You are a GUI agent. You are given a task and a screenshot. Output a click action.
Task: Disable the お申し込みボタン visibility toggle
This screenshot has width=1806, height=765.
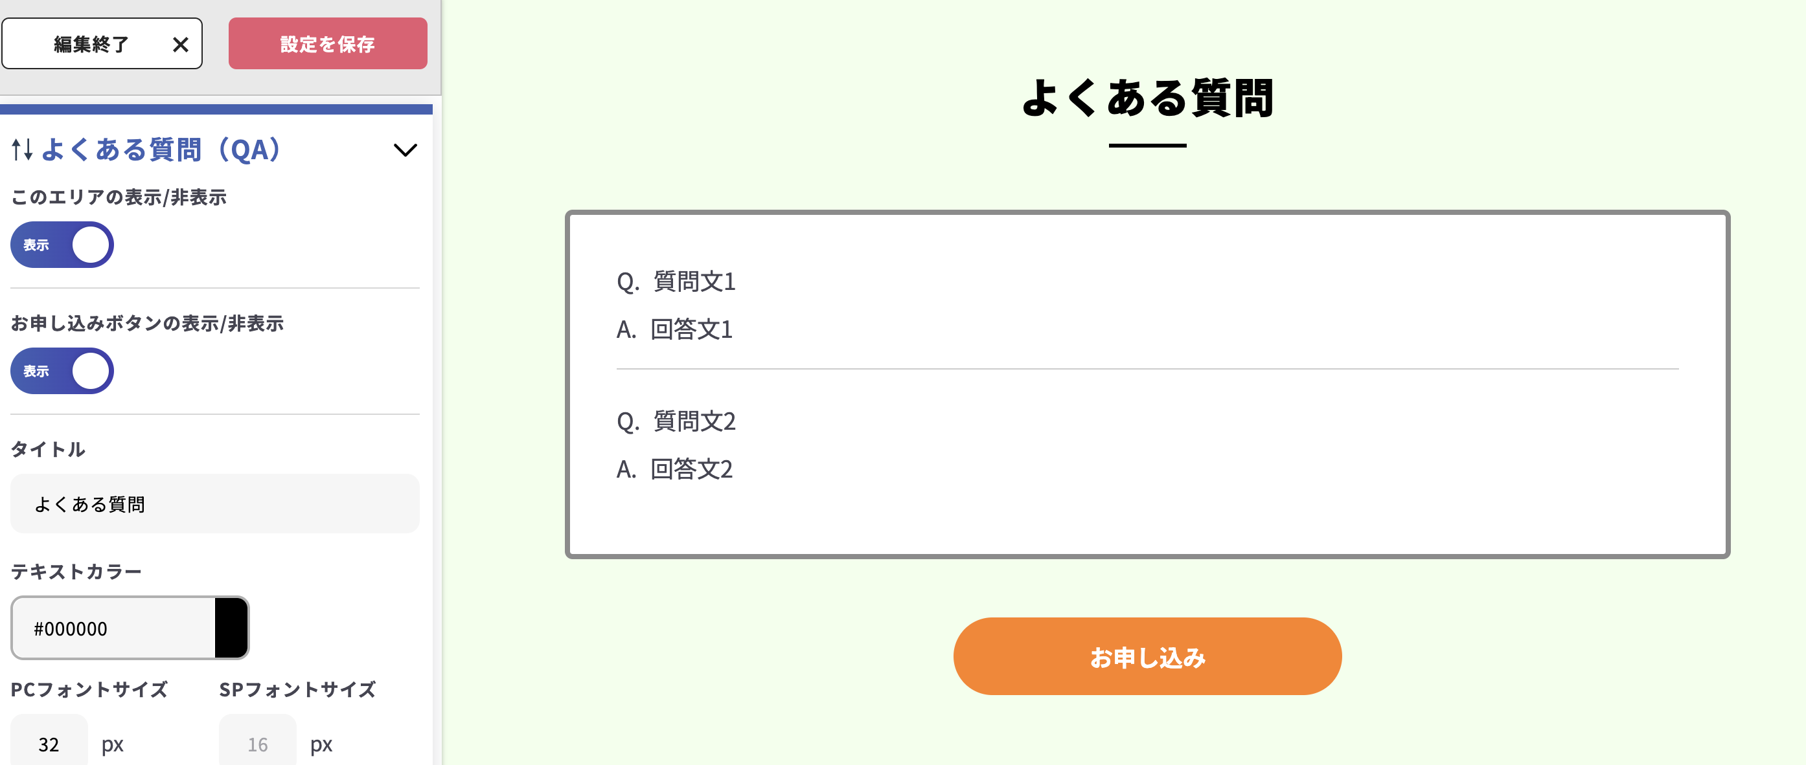tap(62, 371)
